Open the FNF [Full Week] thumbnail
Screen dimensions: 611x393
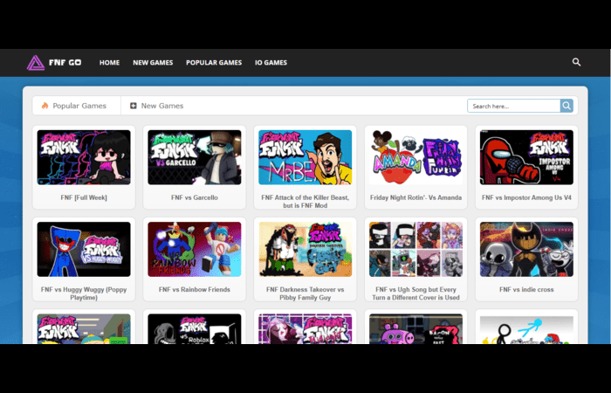tap(84, 157)
